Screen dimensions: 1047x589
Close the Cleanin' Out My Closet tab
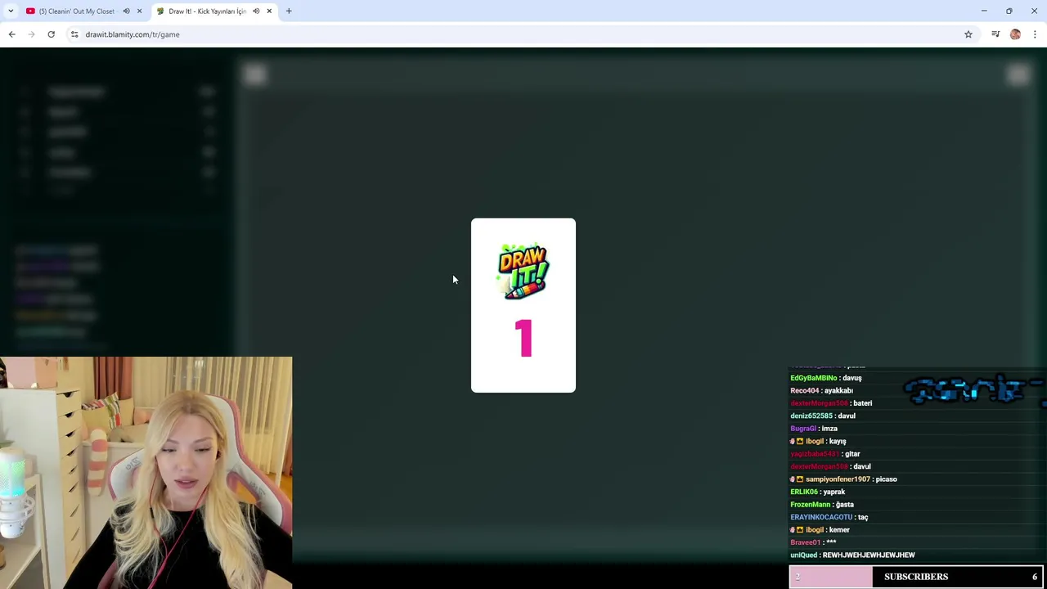pos(139,11)
